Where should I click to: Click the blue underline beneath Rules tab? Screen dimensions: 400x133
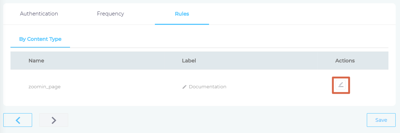tap(182, 24)
